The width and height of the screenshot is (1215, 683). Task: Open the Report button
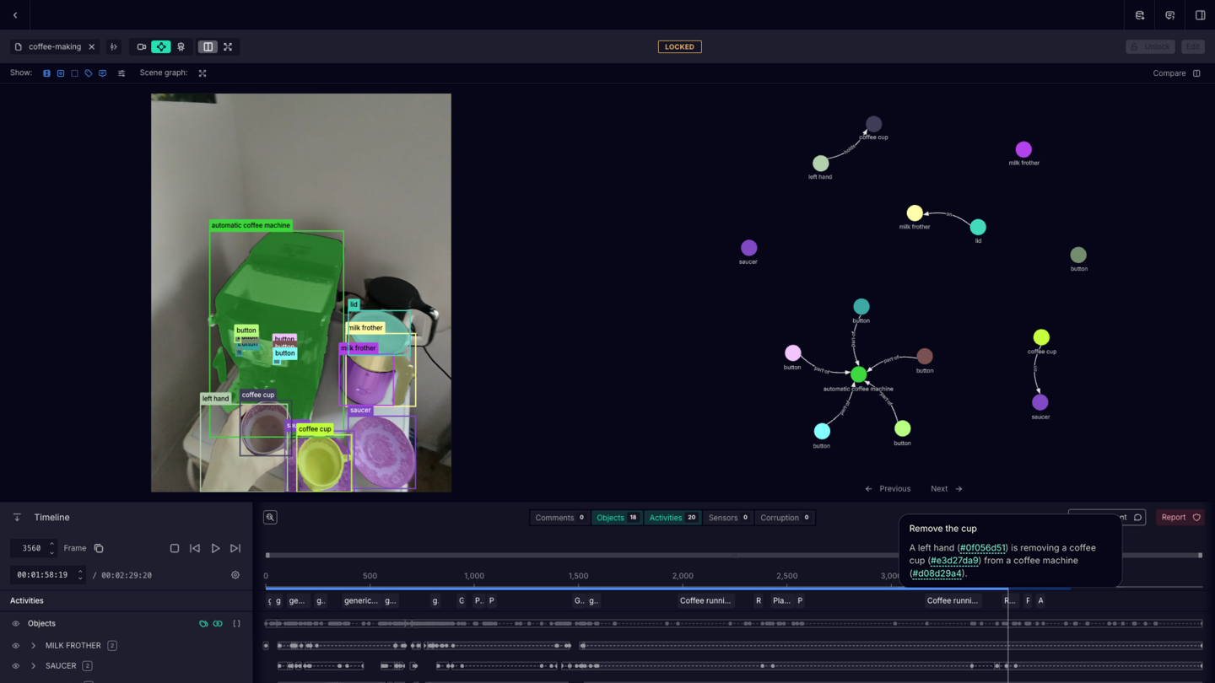pos(1180,518)
